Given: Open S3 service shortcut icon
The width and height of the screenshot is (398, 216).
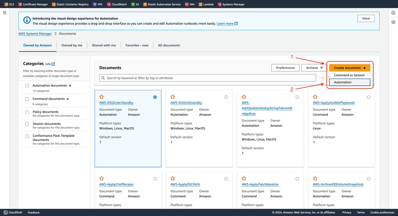Looking at the screenshot, I should [133, 4].
